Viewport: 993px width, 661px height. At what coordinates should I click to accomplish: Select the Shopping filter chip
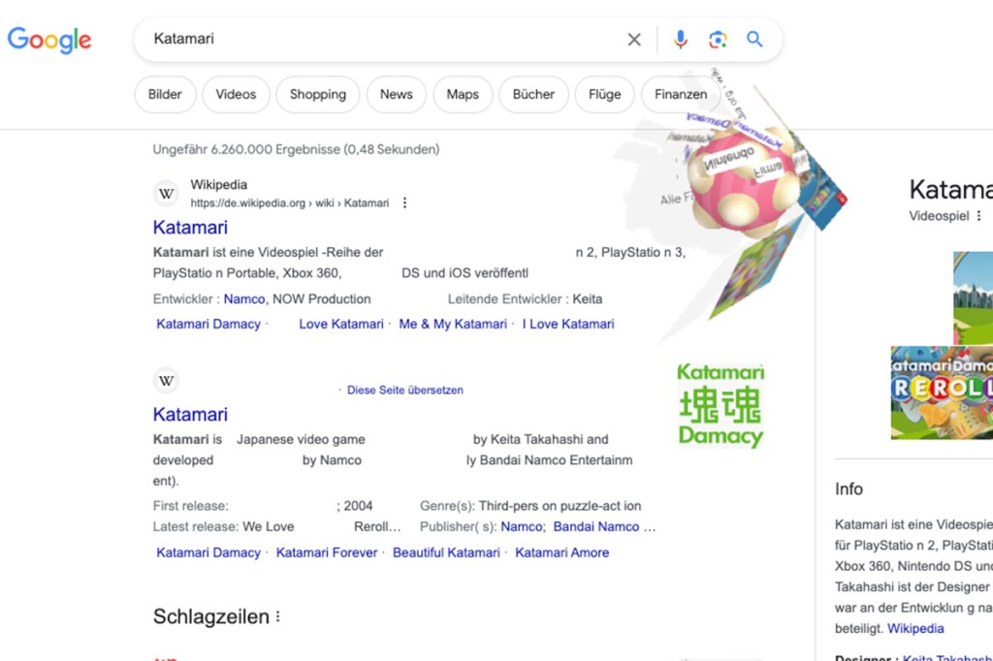318,94
